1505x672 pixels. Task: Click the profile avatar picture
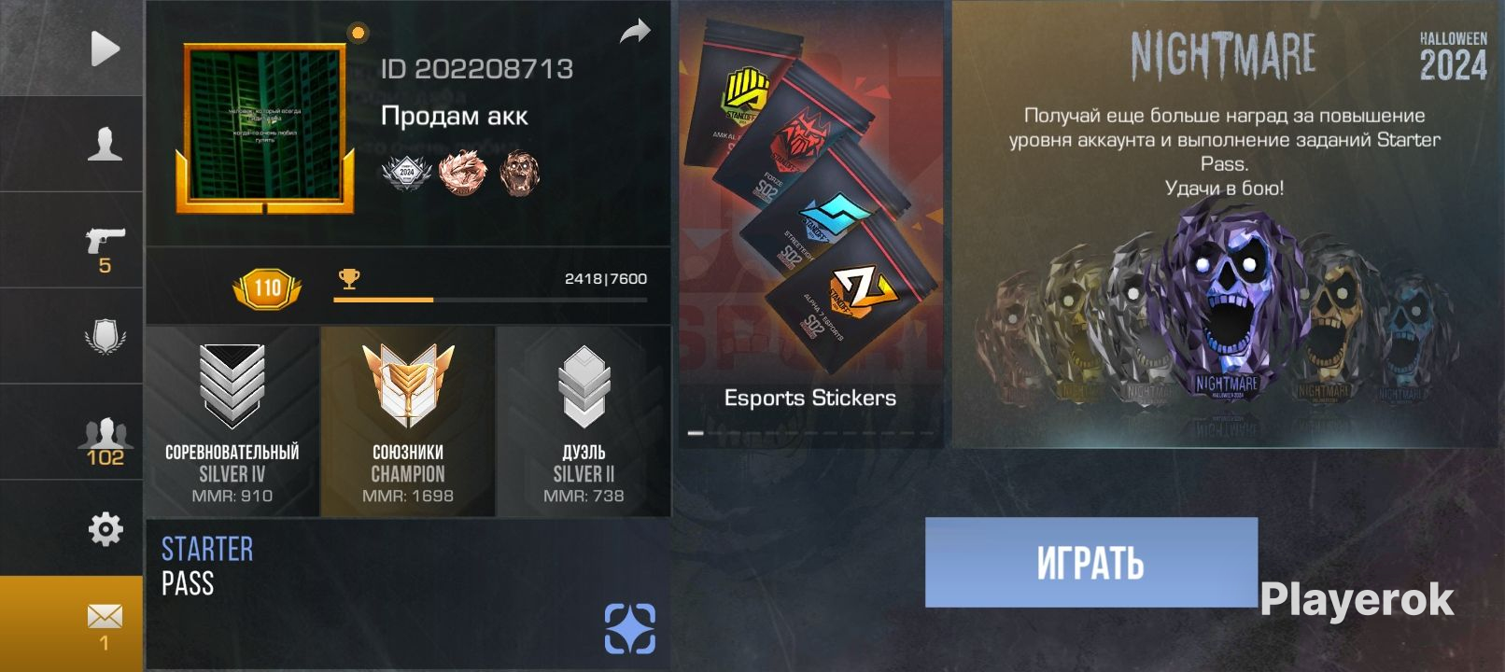(265, 129)
